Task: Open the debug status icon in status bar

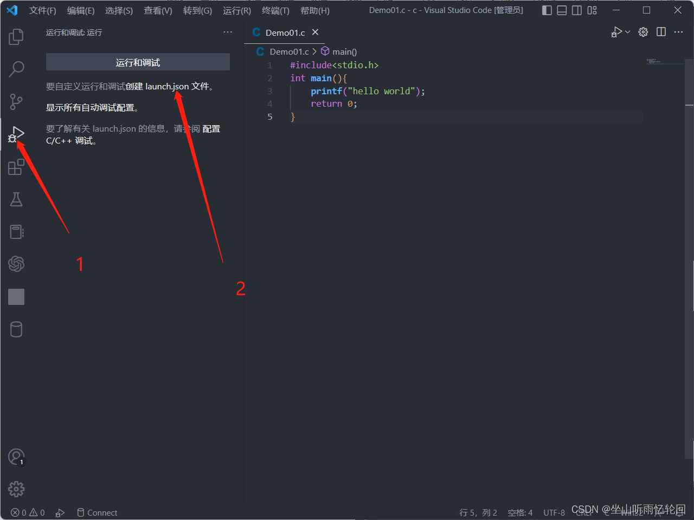Action: [60, 512]
